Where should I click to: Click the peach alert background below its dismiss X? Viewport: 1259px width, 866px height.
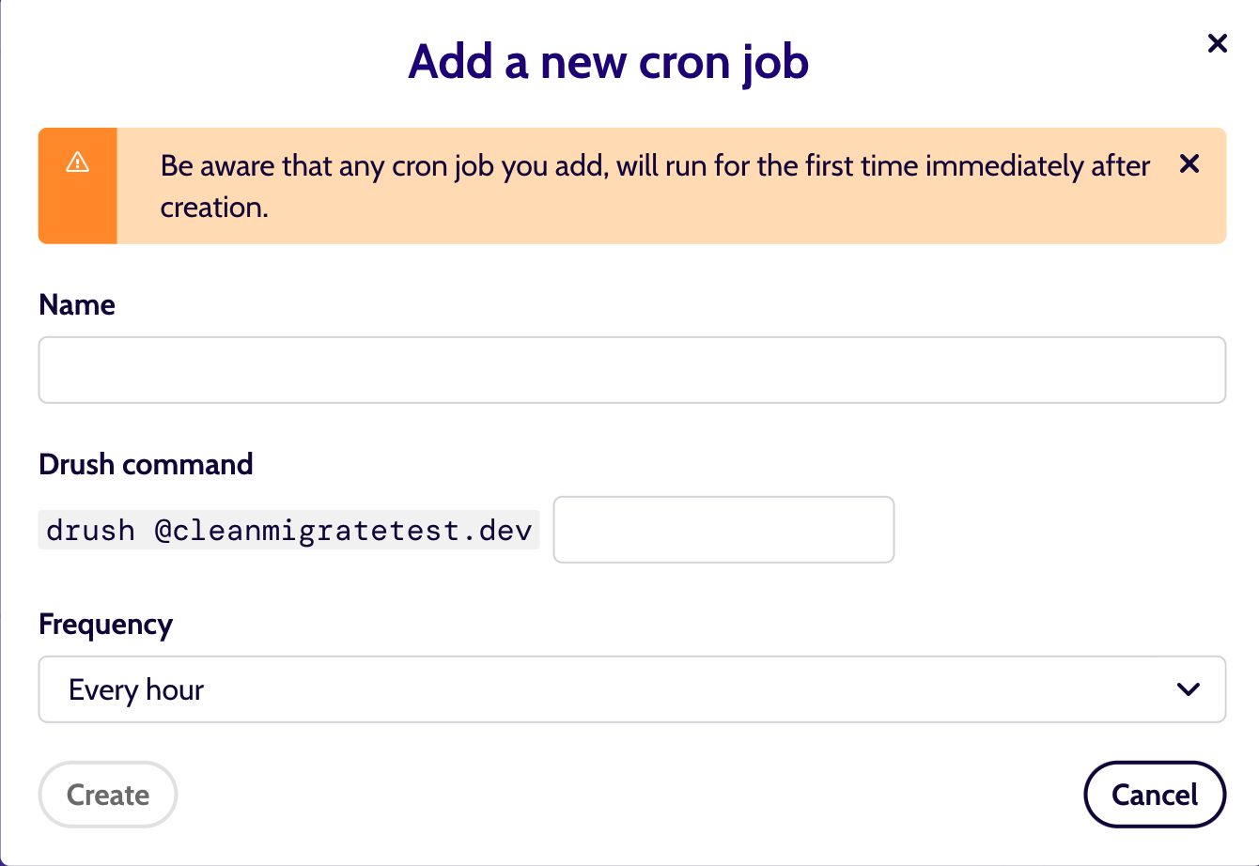tap(1189, 214)
